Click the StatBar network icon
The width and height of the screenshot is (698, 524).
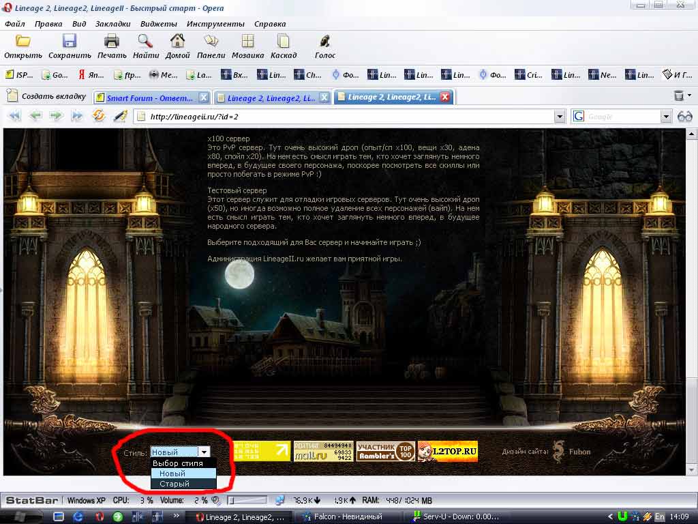tap(279, 500)
